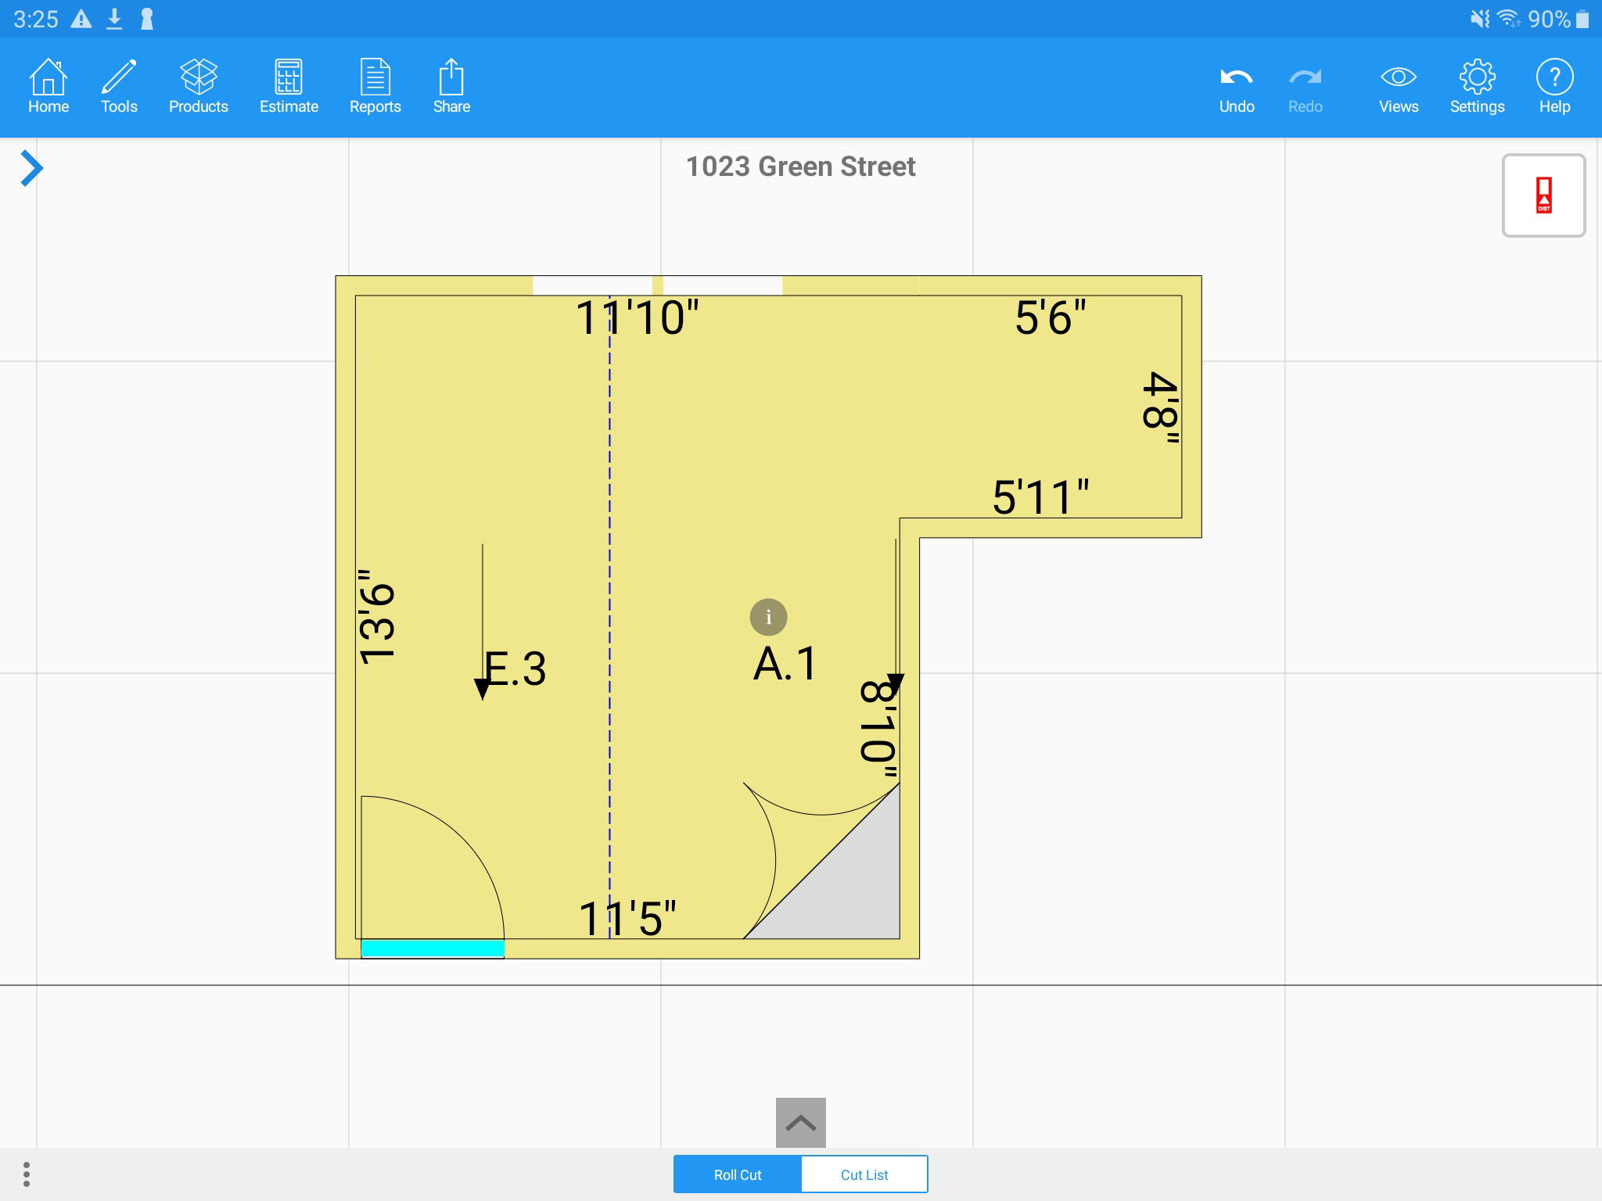Viewport: 1602px width, 1201px height.
Task: Tap the room info "i" badge
Action: [x=768, y=618]
